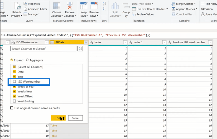Click the Table link in row 19
This screenshot has width=217, height=139.
(x=53, y=136)
